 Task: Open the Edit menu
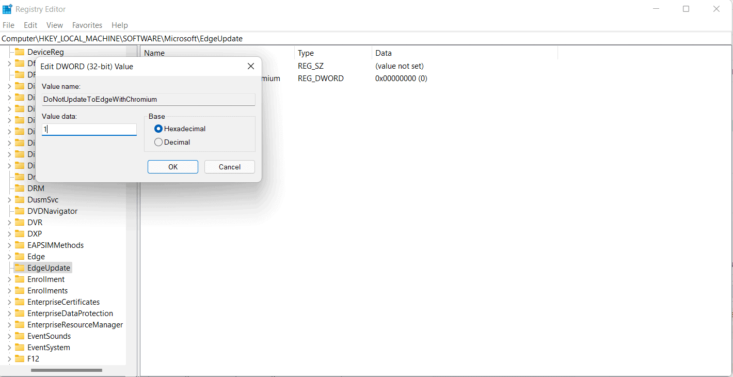[x=30, y=25]
